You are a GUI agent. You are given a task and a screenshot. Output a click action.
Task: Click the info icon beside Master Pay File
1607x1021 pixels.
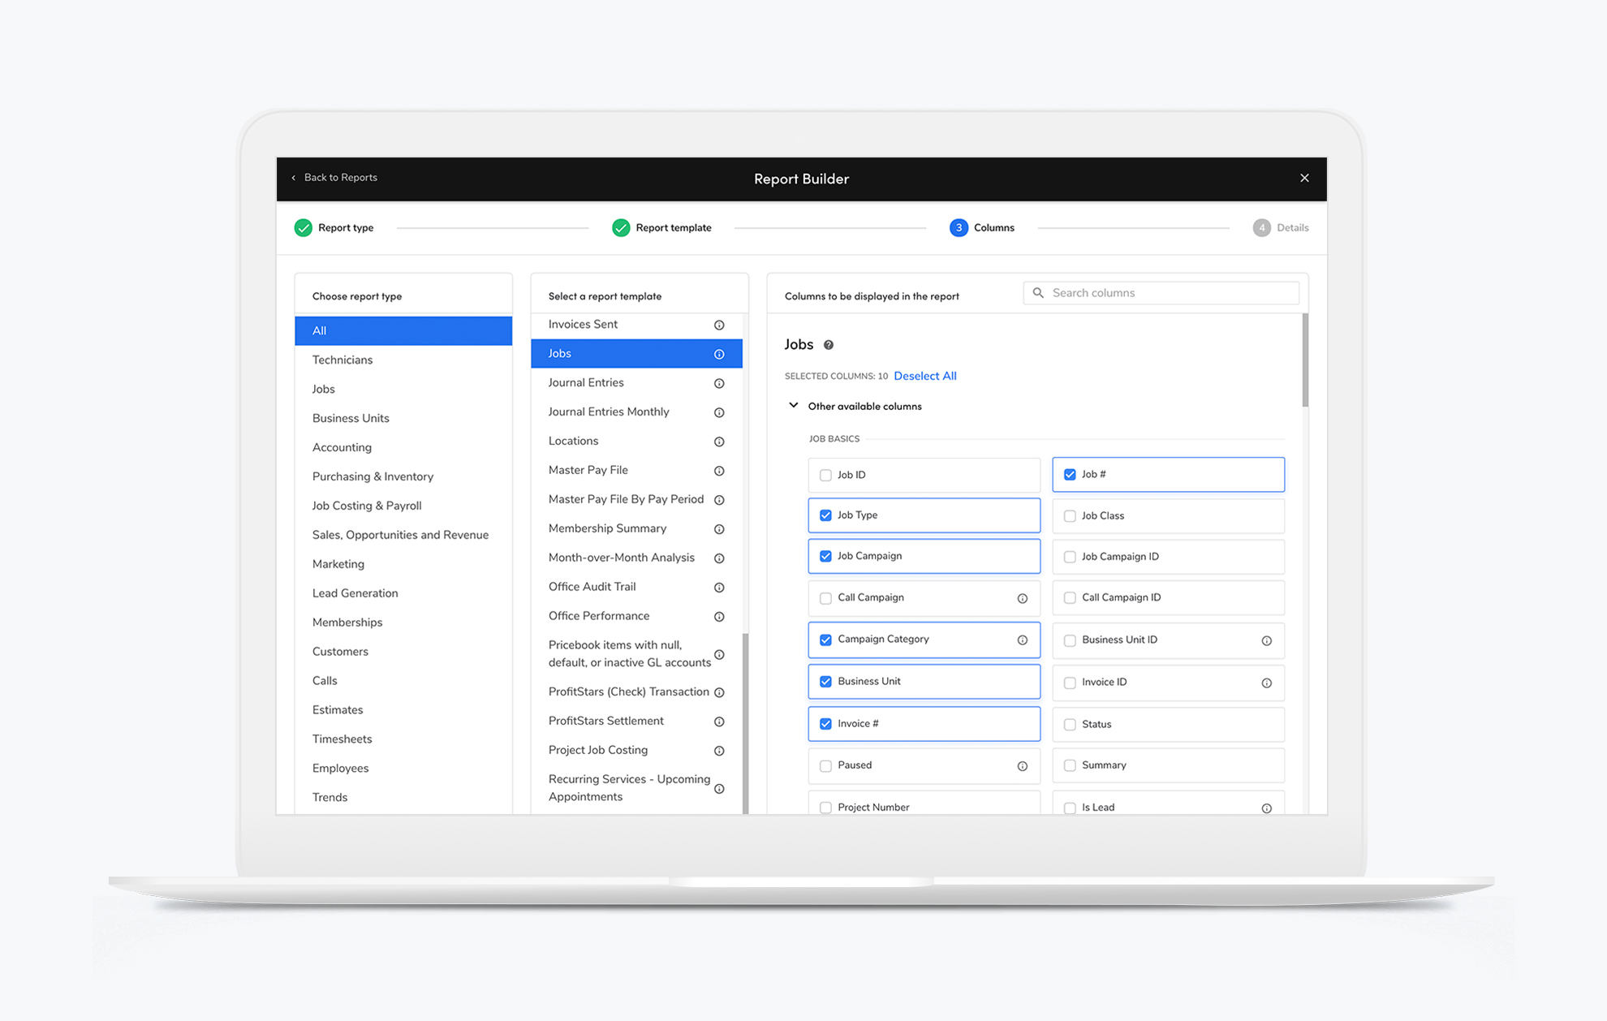point(719,470)
